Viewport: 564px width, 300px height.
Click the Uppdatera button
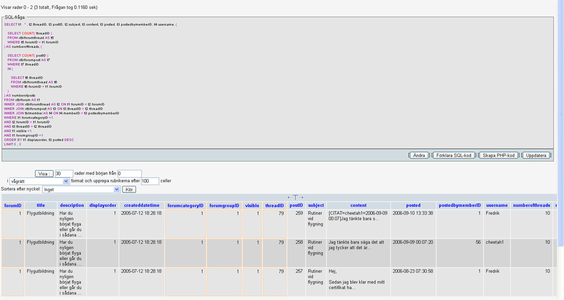[x=536, y=156]
